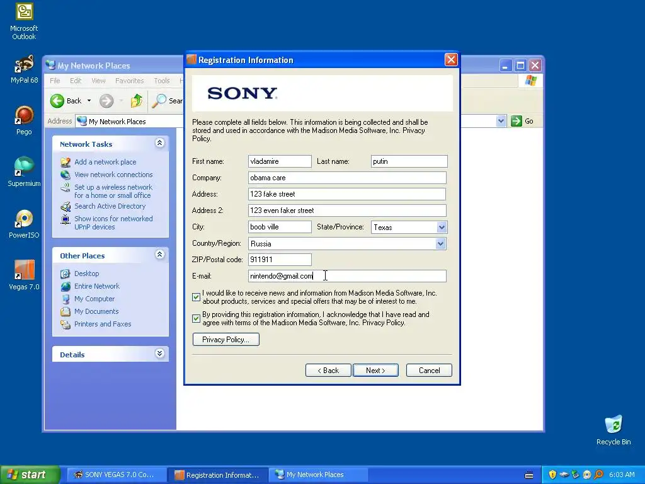
Task: Open the Country/Region dropdown showing Russia
Action: point(440,244)
